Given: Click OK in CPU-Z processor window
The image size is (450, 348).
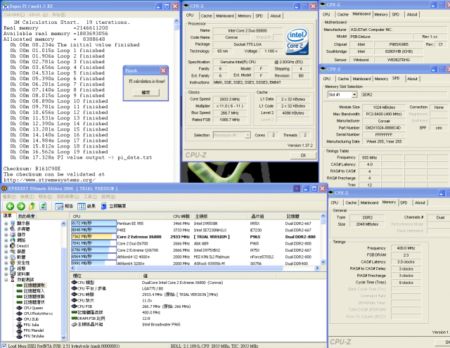Looking at the screenshot, I should tap(303, 155).
